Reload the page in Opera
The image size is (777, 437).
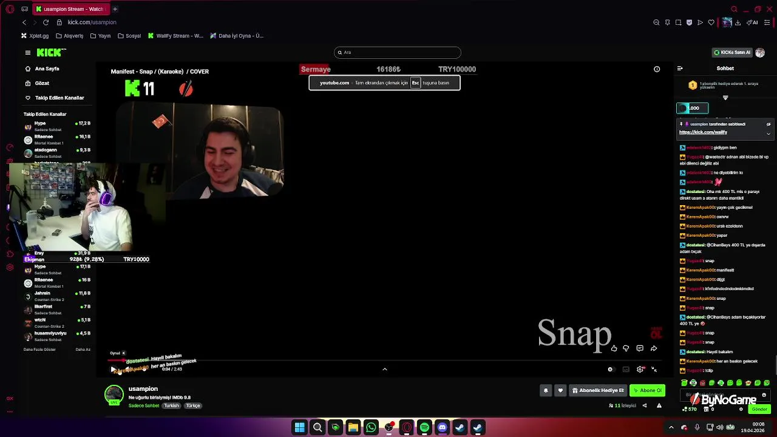(x=46, y=22)
